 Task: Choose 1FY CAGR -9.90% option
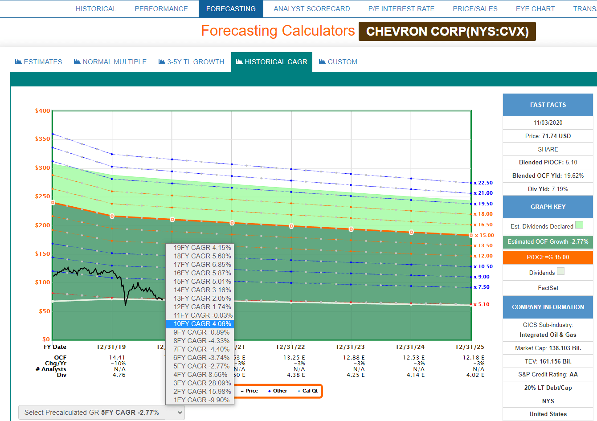(200, 400)
